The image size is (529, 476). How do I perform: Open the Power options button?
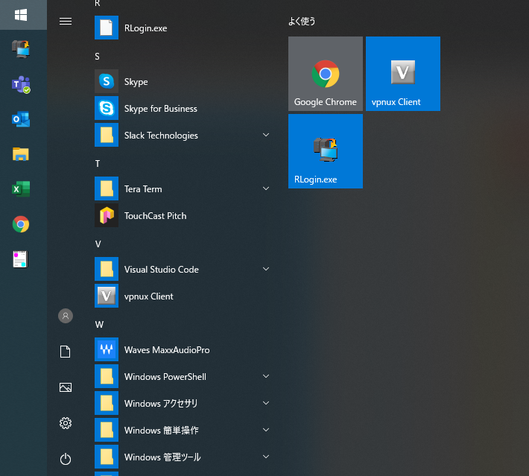[x=66, y=459]
